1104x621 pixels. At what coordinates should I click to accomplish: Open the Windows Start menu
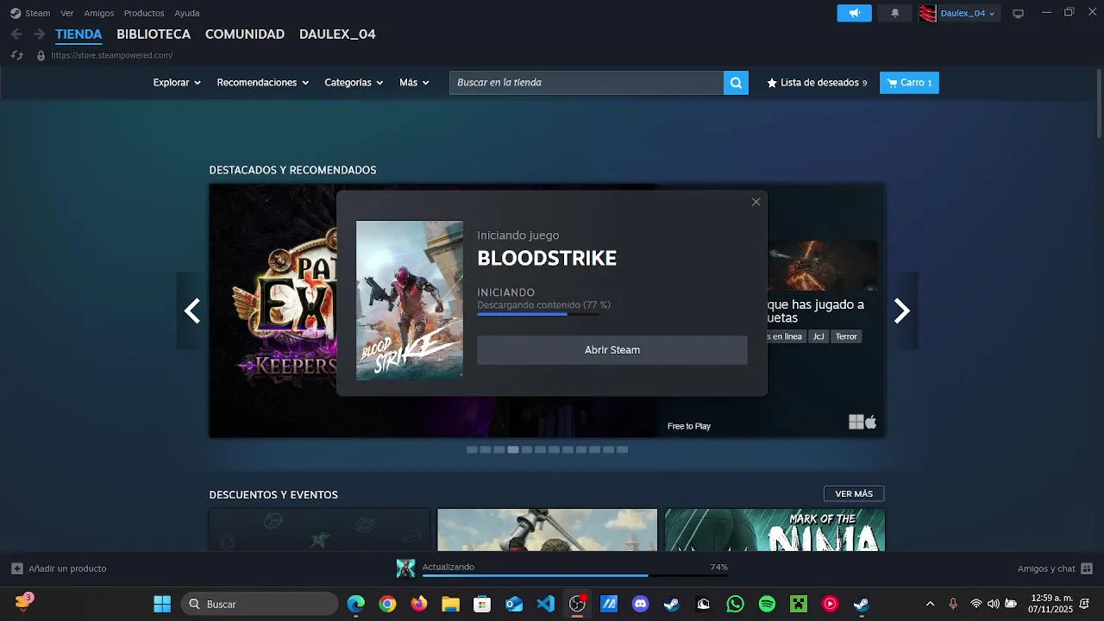pos(161,604)
